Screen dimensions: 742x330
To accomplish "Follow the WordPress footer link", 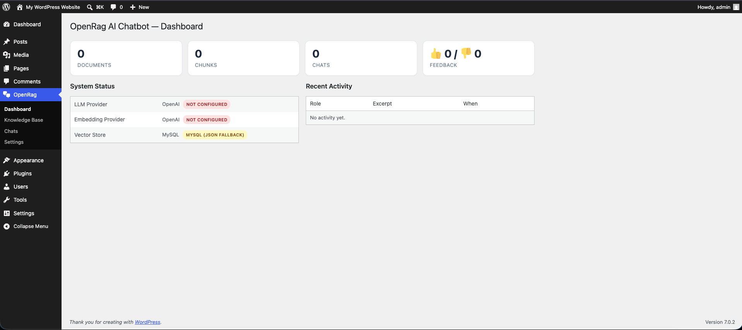I will (147, 322).
